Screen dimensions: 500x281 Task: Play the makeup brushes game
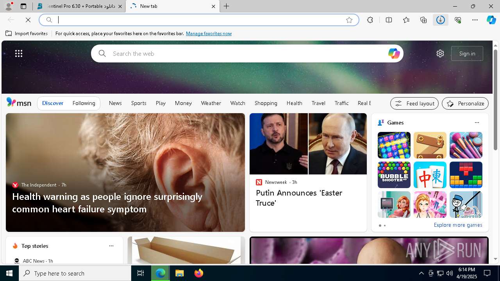pos(466,145)
